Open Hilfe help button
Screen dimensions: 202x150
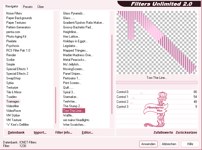190,144
